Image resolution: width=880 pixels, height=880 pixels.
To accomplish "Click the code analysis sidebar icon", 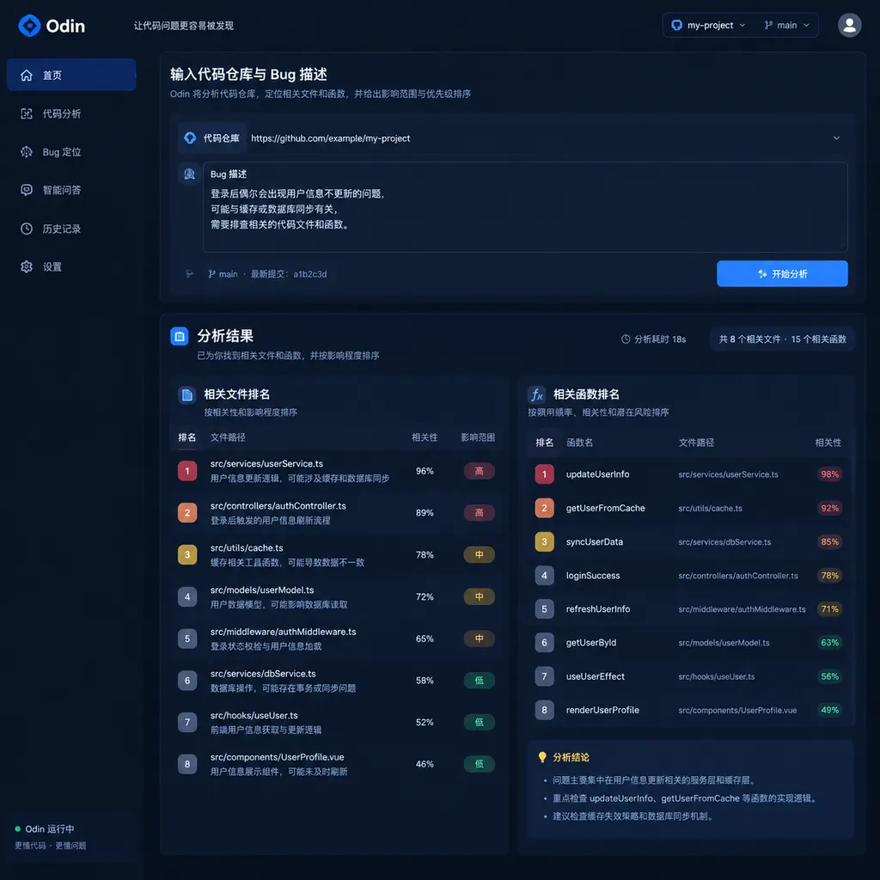I will coord(27,114).
